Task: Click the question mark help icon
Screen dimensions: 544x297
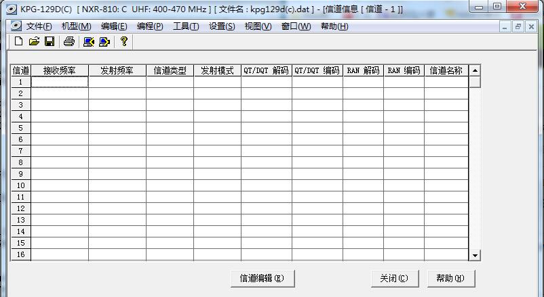Action: (123, 42)
